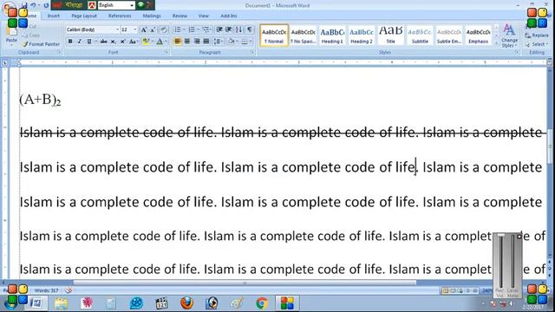Click the Replace button
The width and height of the screenshot is (555, 312).
point(537,36)
